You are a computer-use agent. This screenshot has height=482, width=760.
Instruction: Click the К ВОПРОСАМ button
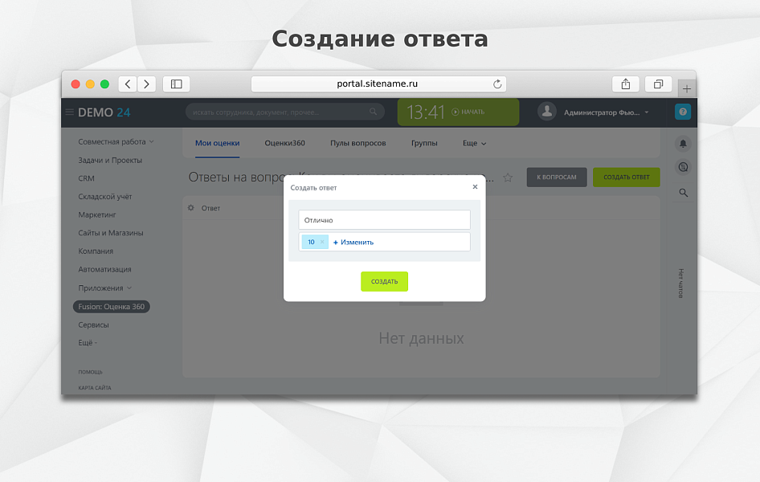pyautogui.click(x=557, y=177)
